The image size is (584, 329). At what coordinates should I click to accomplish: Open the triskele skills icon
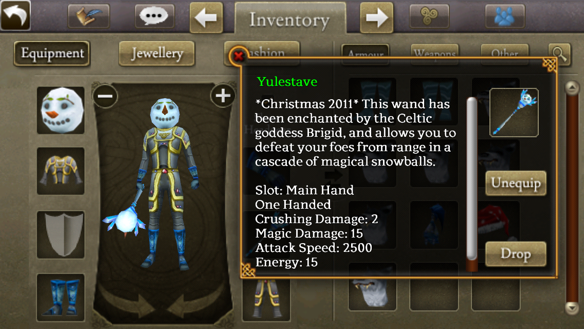coord(429,16)
